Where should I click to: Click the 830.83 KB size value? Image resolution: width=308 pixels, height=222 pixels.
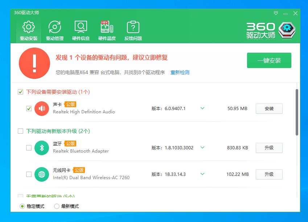click(238, 148)
